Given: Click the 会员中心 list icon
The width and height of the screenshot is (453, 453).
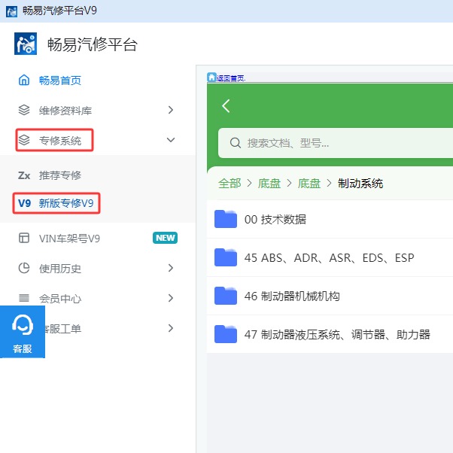Looking at the screenshot, I should 24,298.
